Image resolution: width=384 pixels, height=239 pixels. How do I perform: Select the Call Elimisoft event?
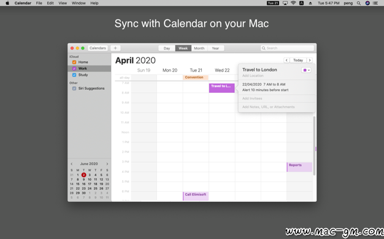[196, 196]
